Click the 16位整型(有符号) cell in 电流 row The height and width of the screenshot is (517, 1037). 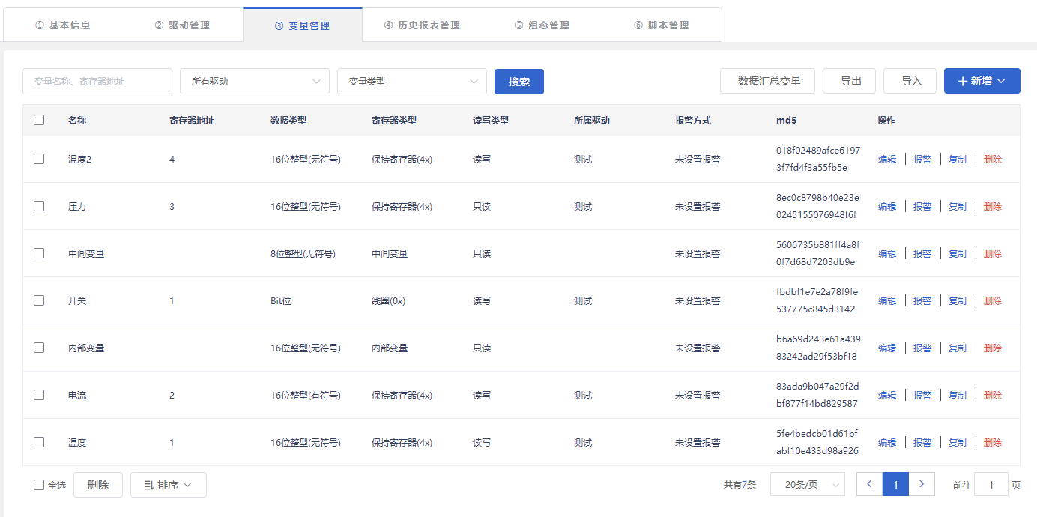click(x=306, y=396)
